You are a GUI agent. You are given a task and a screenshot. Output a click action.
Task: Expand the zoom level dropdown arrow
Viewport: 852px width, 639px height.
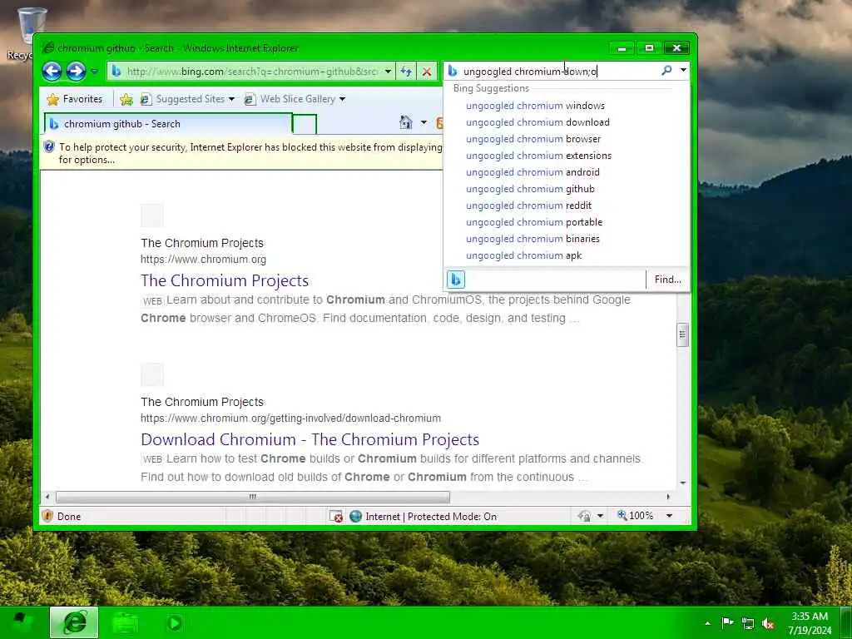point(670,516)
